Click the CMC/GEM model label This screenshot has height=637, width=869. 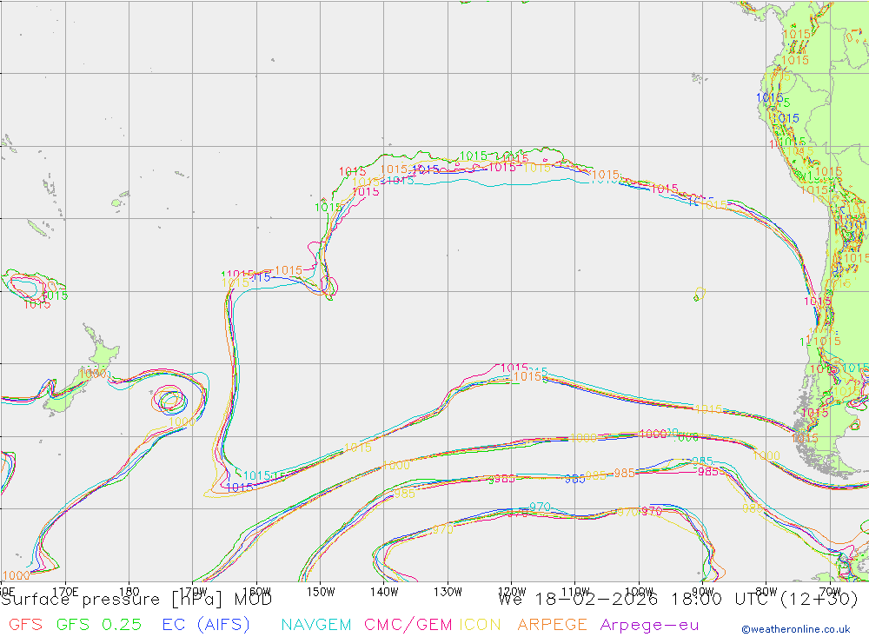coord(408,625)
